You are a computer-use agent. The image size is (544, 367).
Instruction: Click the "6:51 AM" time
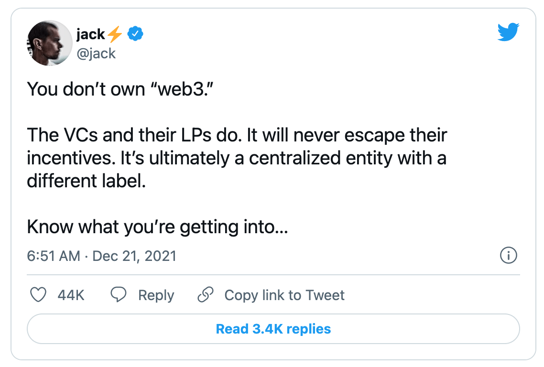click(54, 256)
